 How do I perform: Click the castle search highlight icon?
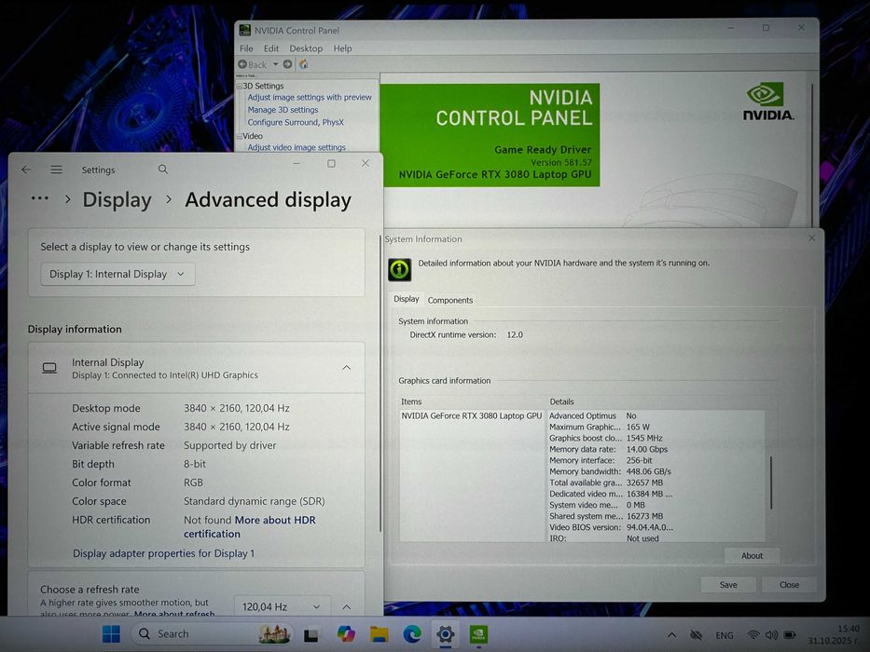click(x=274, y=633)
